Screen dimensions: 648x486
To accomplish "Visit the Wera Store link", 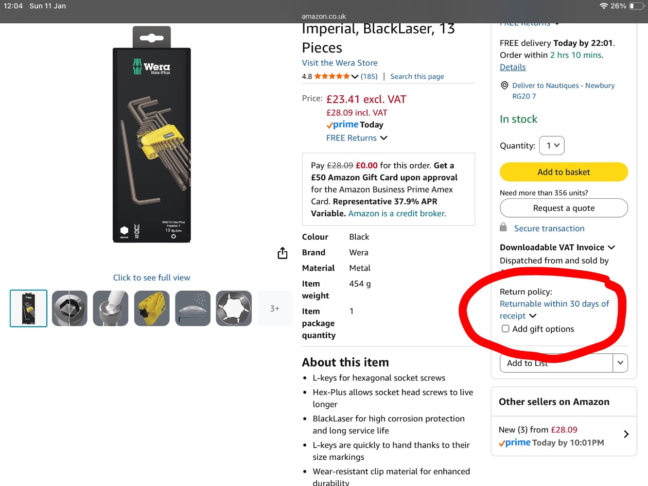I will click(x=339, y=63).
